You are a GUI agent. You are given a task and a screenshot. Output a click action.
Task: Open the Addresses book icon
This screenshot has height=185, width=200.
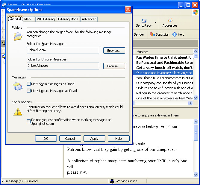pyautogui.click(x=170, y=21)
